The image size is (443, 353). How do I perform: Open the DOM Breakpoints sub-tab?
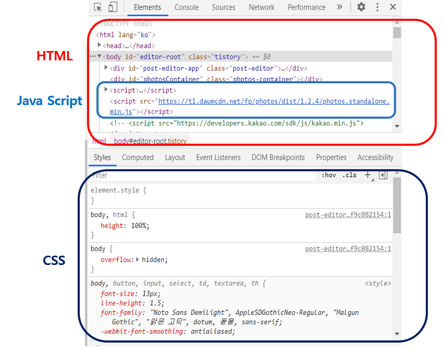coord(278,157)
